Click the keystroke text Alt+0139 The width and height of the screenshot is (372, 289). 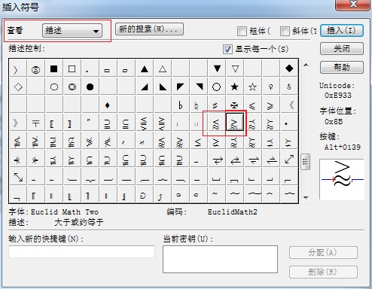point(343,148)
